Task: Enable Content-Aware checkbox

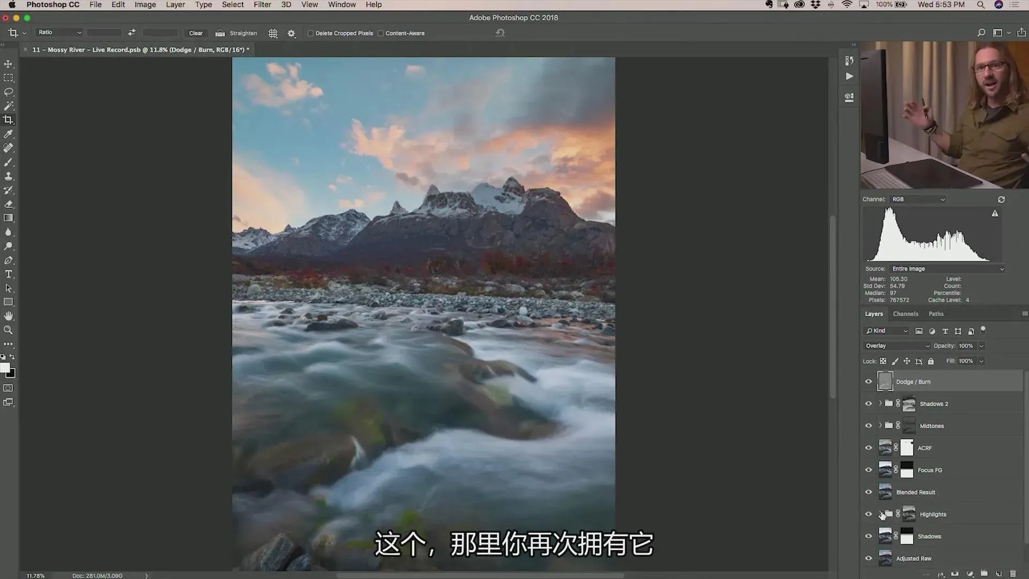Action: coord(381,33)
